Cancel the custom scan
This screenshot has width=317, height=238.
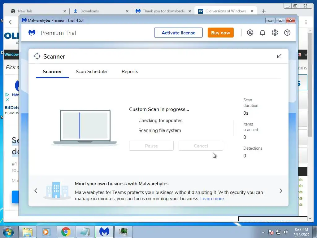[x=201, y=146]
